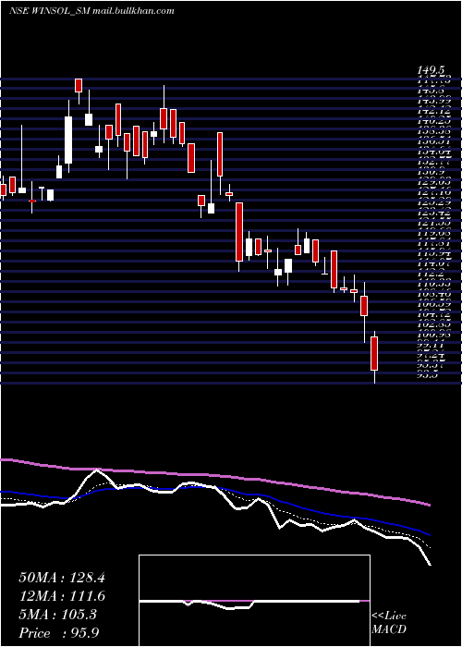Click the MACD histogram panel
462x647 pixels.
point(254,601)
